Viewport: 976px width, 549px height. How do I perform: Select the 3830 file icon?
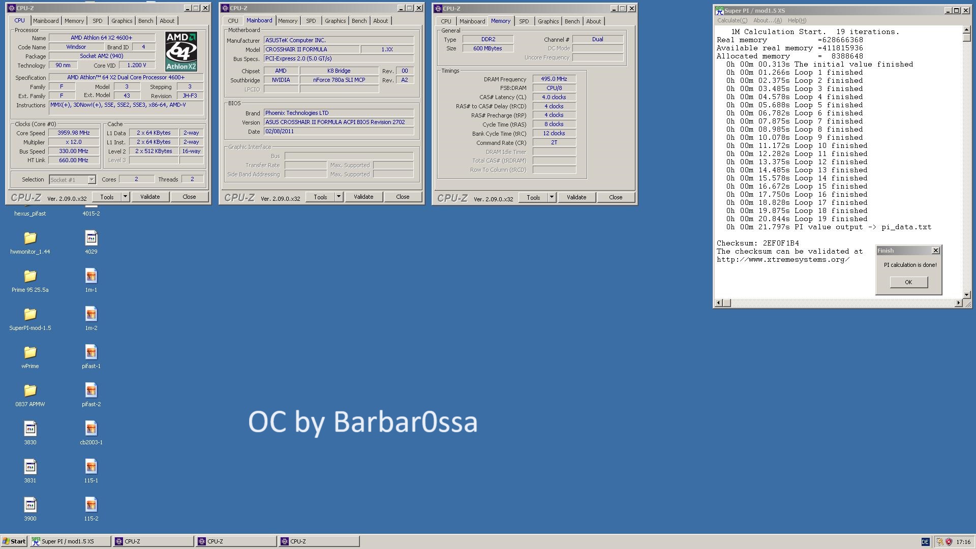[30, 429]
